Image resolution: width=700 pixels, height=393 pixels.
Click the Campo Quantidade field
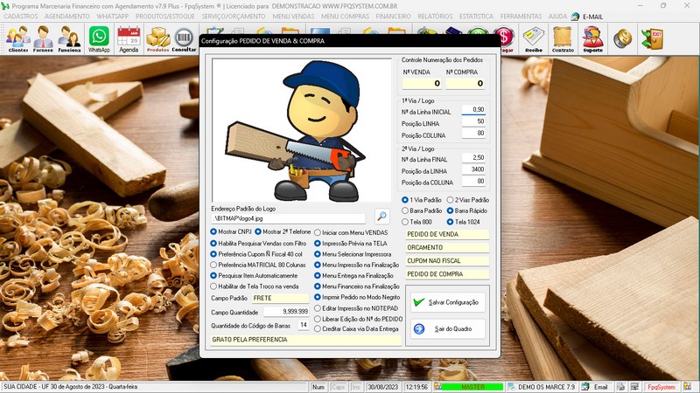coord(287,312)
